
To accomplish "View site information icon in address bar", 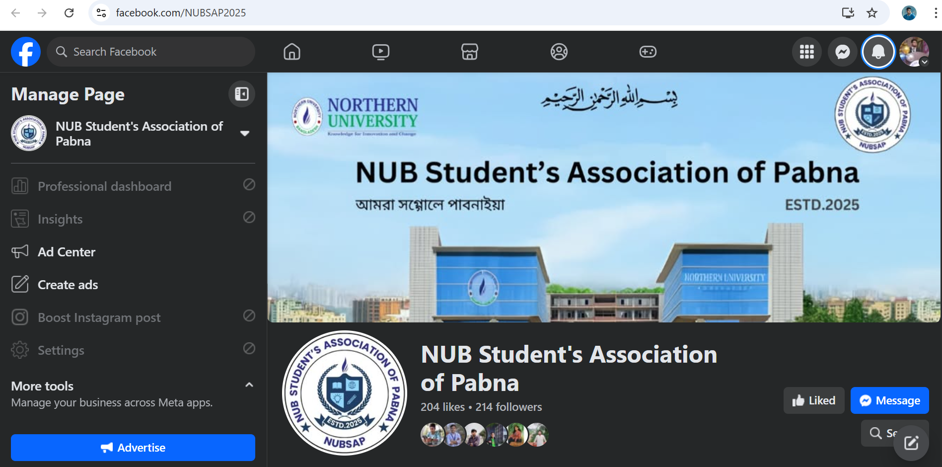I will [x=101, y=13].
